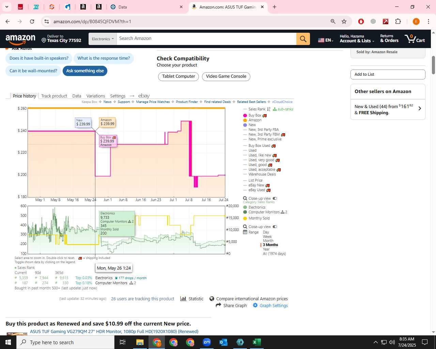Screen dimensions: 436x349
Task: Select the Price history tab
Action: (x=24, y=96)
